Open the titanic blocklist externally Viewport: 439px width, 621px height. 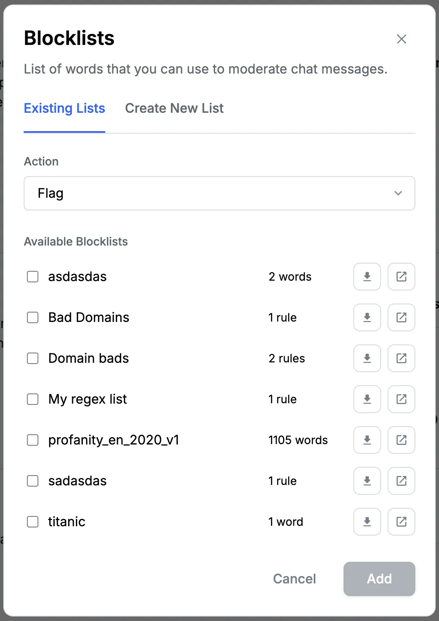(401, 522)
